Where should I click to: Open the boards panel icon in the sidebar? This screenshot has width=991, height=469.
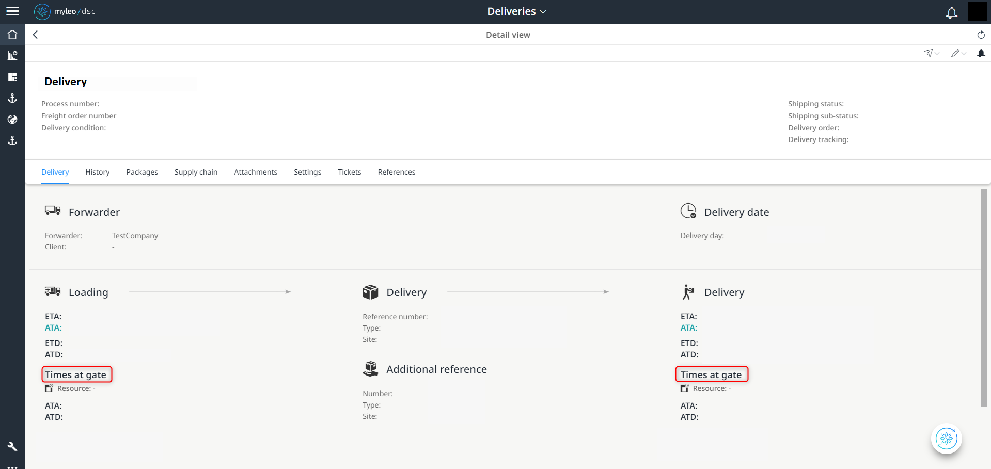(12, 76)
